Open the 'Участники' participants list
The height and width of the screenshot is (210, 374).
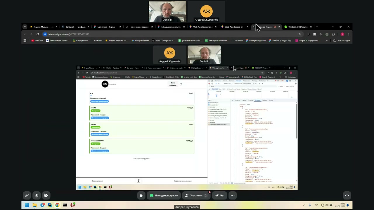(x=196, y=195)
